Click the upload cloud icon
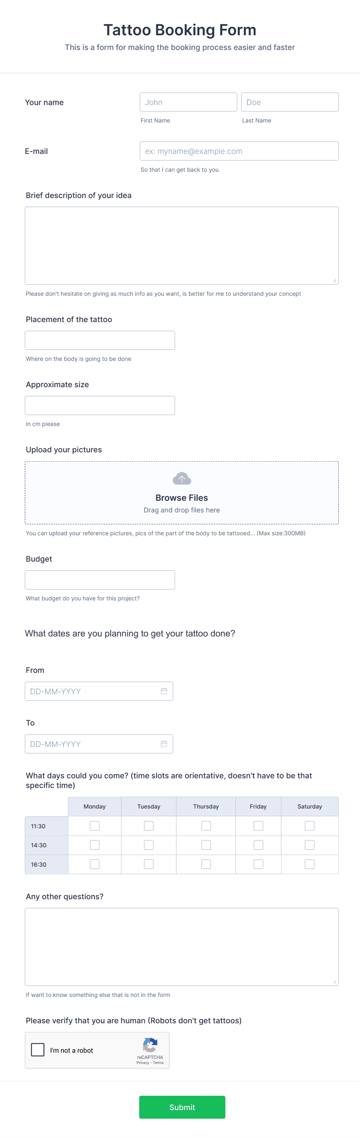360x1138 pixels. (181, 478)
